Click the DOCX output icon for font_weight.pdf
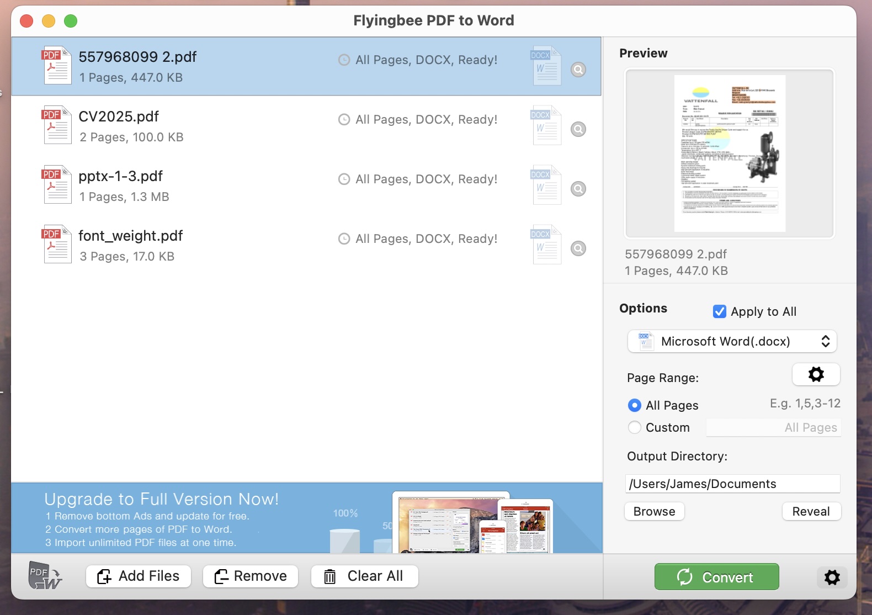Viewport: 872px width, 615px height. [546, 245]
